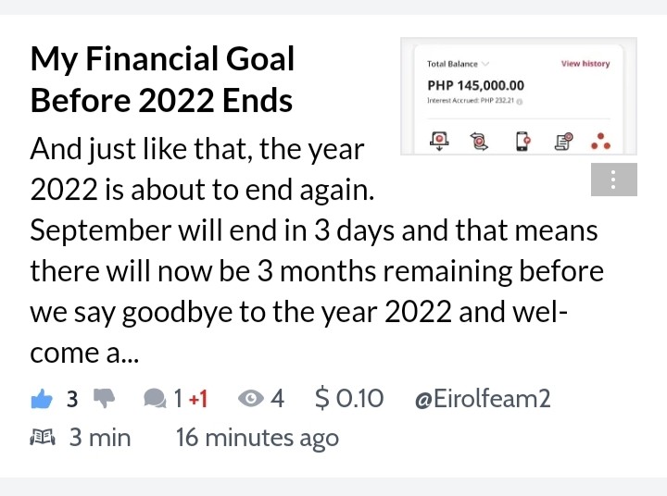Open the balance screenshot thumbnail
667x496 pixels.
(519, 96)
